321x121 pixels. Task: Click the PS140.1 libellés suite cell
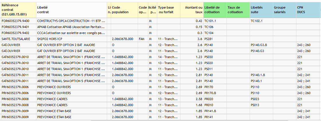pyautogui.click(x=261, y=81)
